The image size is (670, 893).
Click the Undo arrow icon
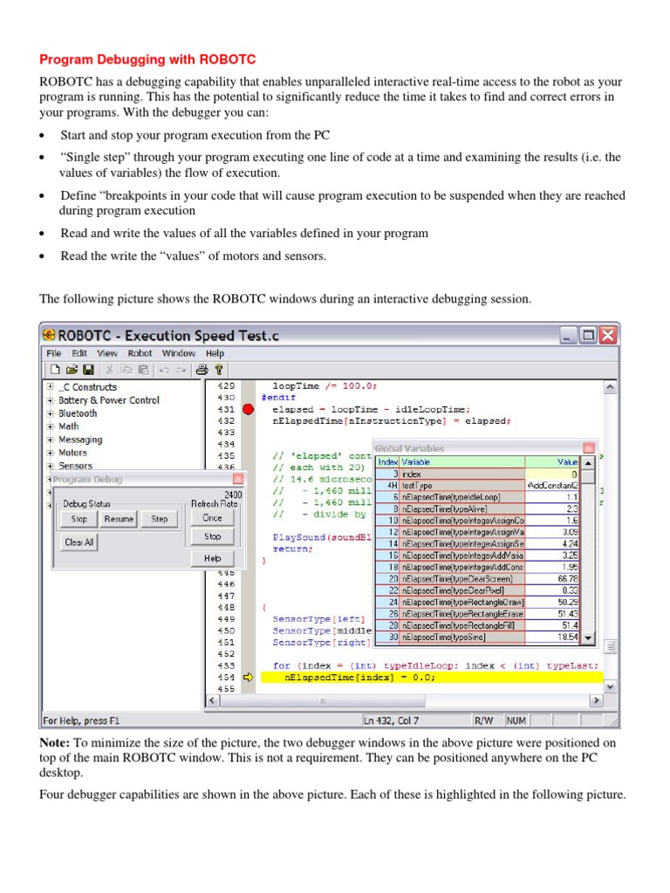(x=164, y=370)
